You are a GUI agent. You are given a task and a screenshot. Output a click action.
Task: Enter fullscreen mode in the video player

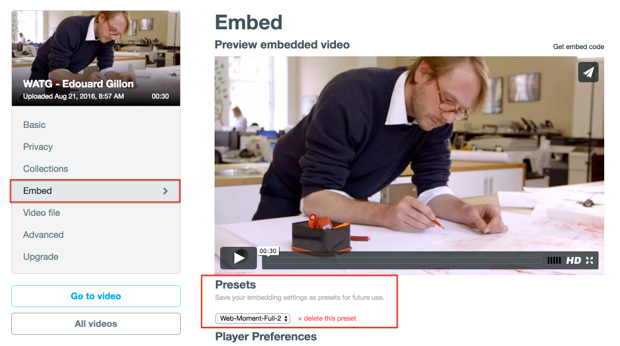[x=590, y=260]
